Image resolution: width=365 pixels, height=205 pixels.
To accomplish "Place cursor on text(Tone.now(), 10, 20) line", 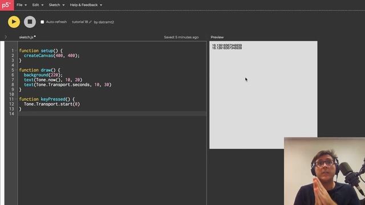I will pyautogui.click(x=53, y=80).
